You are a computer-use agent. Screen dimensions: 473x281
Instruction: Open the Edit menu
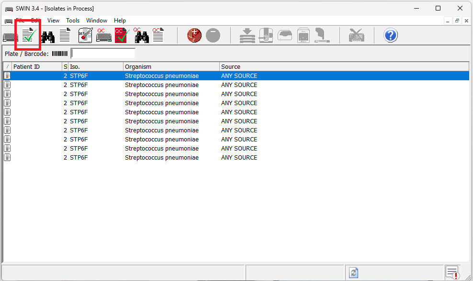click(35, 21)
